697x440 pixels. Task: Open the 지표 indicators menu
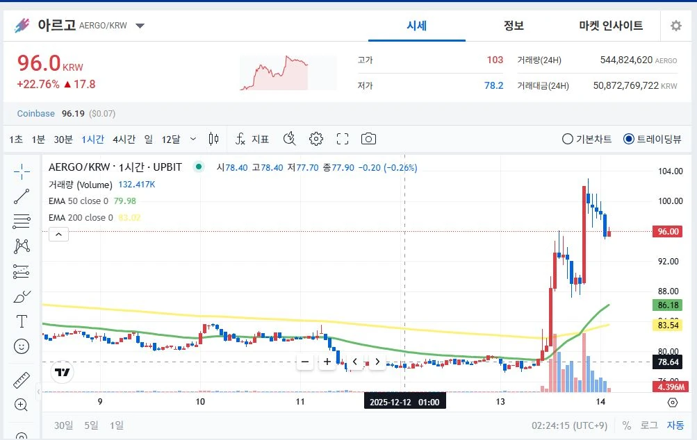tap(252, 139)
